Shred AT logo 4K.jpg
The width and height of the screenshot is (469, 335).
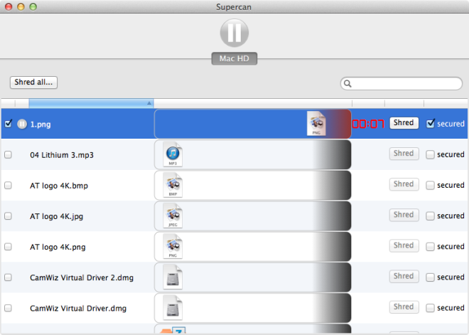(x=404, y=215)
